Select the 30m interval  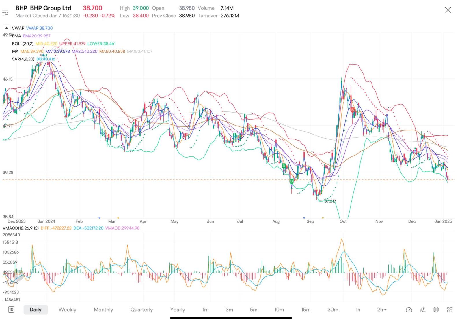[x=333, y=310]
